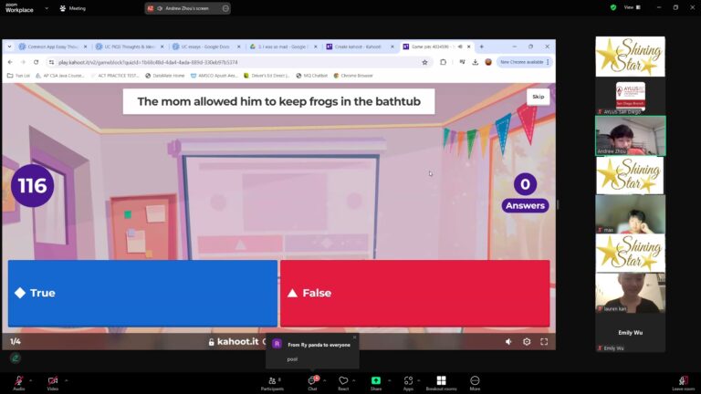Open the Fun List bookmarks folder
Image resolution: width=701 pixels, height=394 pixels.
(x=19, y=76)
